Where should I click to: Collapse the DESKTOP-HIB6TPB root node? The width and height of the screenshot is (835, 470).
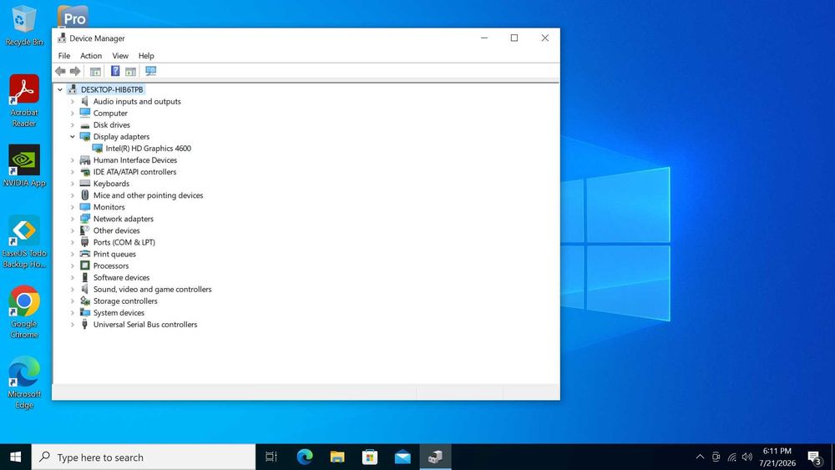click(x=60, y=90)
